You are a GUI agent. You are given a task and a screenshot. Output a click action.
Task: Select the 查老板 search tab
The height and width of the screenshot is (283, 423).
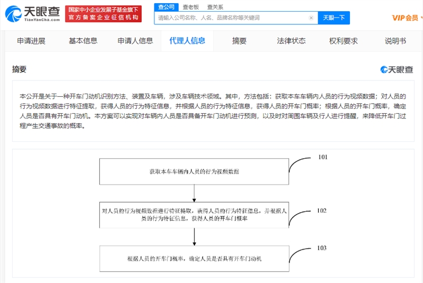(x=191, y=7)
